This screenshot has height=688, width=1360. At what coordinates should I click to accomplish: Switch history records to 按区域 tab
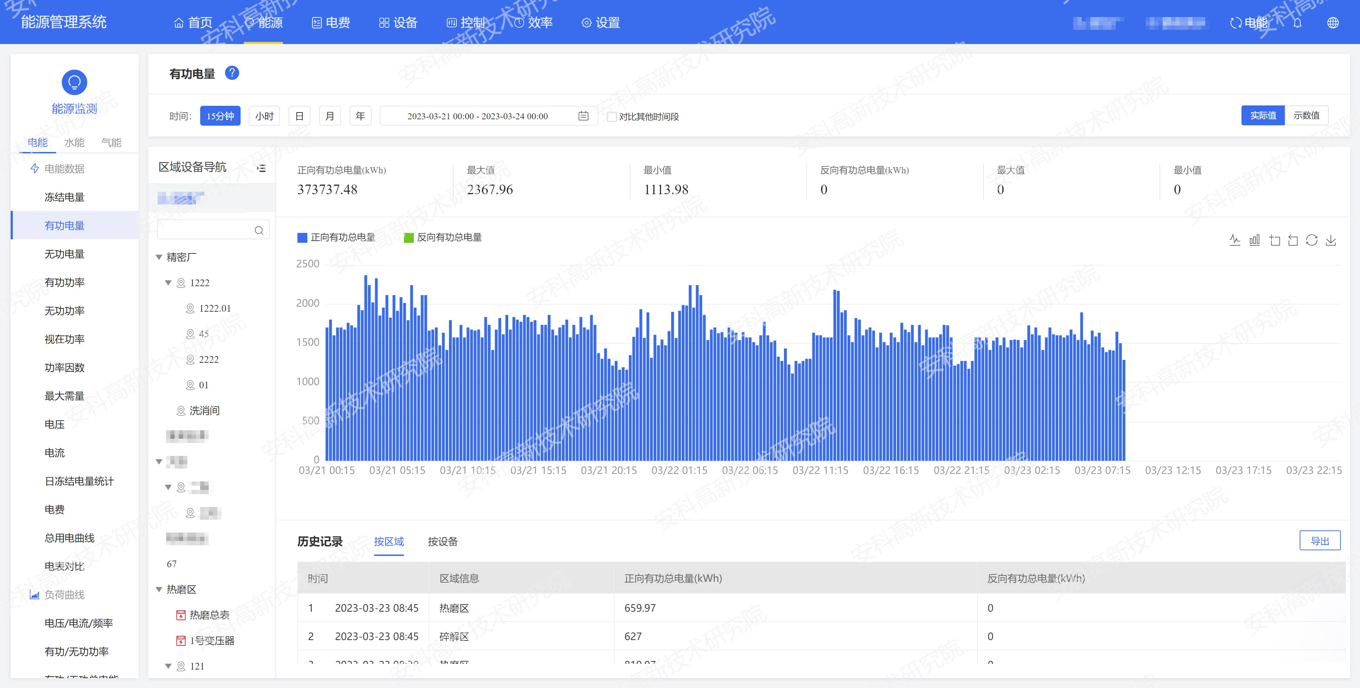pos(389,541)
